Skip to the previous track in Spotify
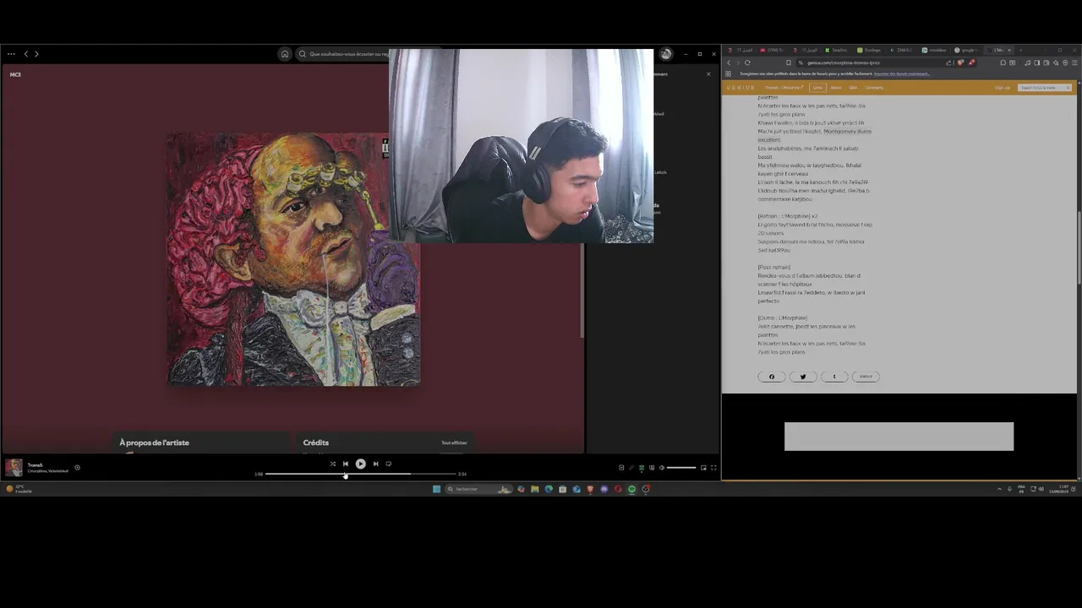 tap(345, 464)
